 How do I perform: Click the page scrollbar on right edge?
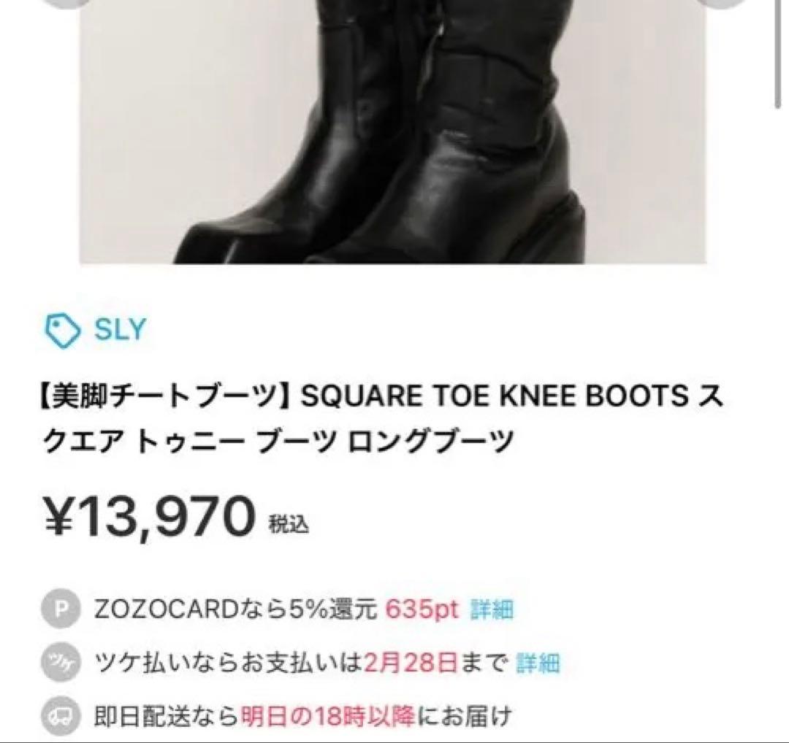click(x=777, y=53)
